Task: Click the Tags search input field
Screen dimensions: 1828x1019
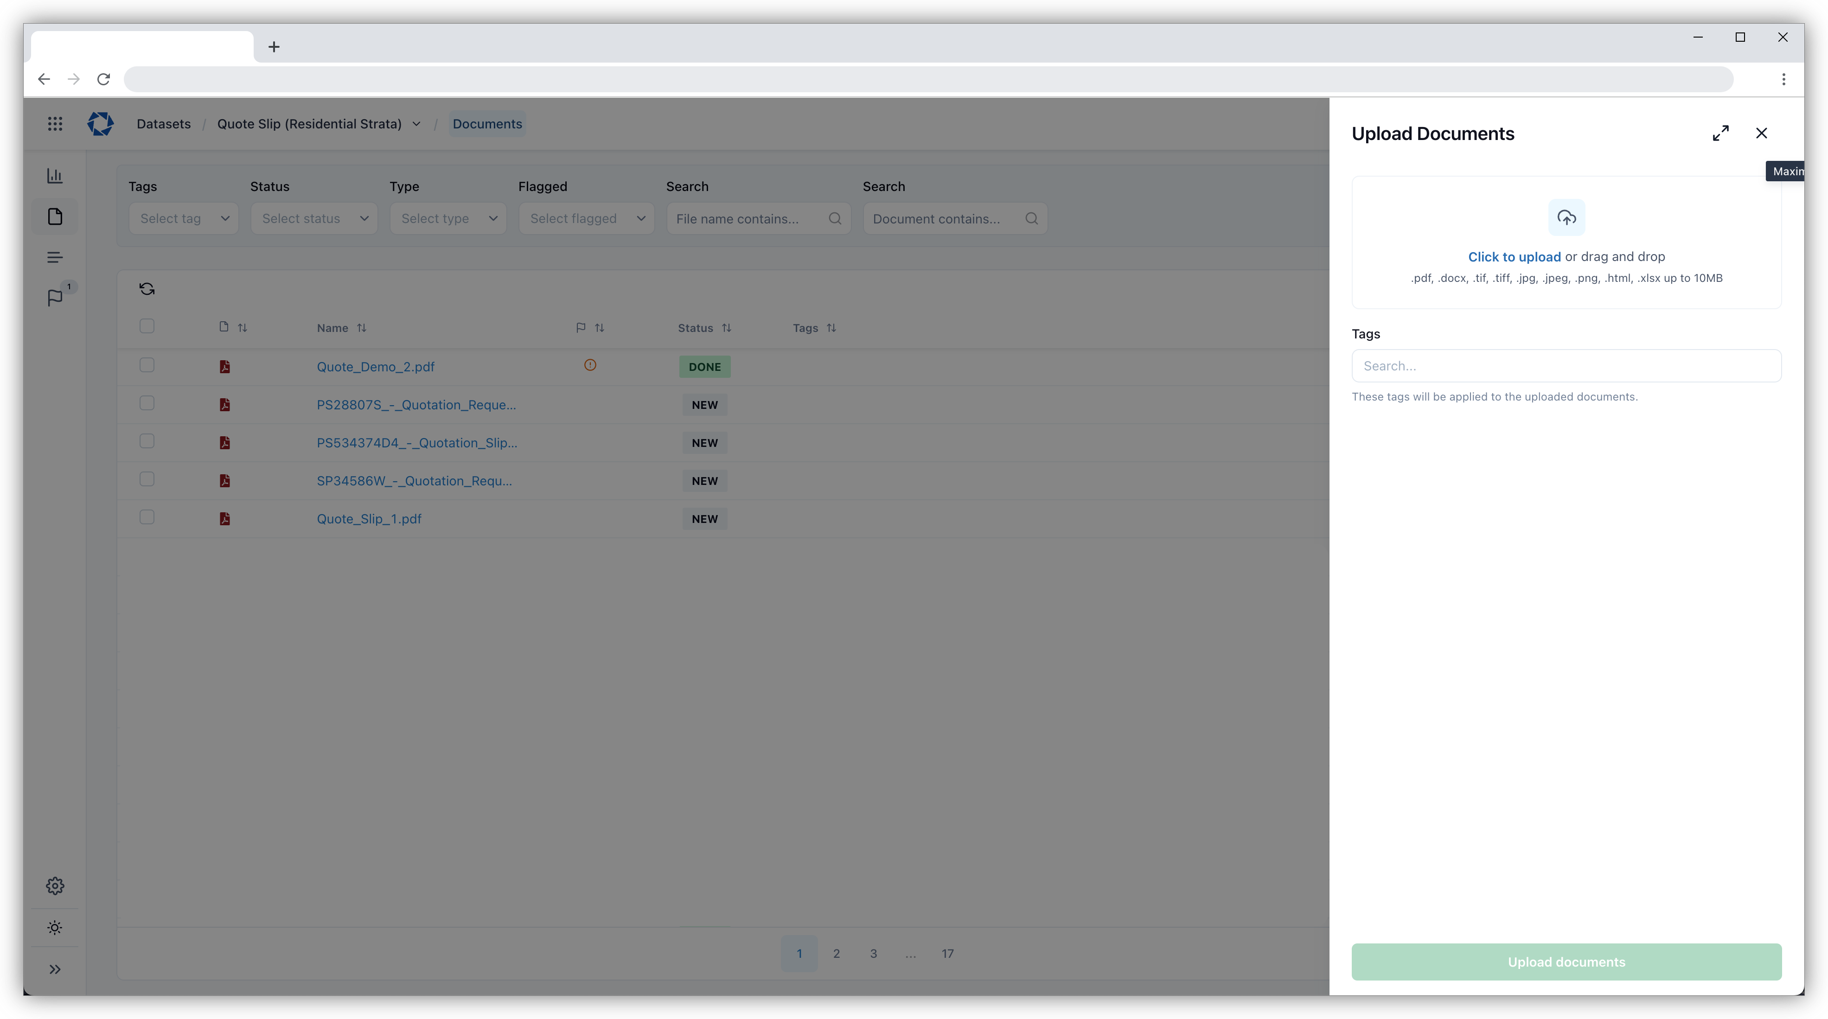Action: pyautogui.click(x=1566, y=365)
